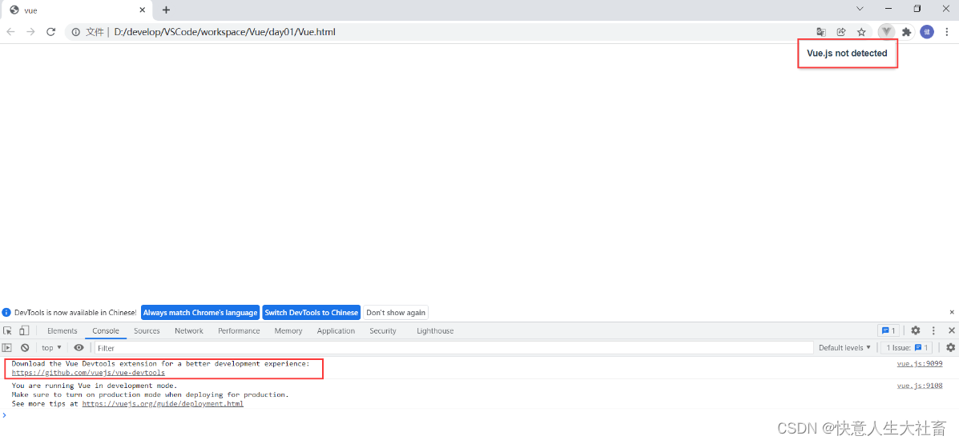The width and height of the screenshot is (959, 444).
Task: Click 'You are running Vue in development mode' message
Action: [x=95, y=386]
